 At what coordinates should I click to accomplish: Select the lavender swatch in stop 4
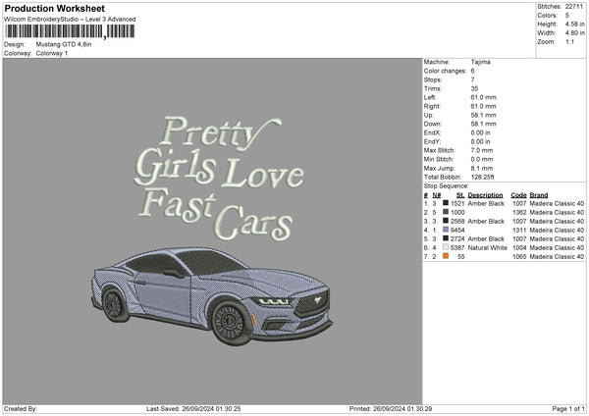tap(446, 230)
